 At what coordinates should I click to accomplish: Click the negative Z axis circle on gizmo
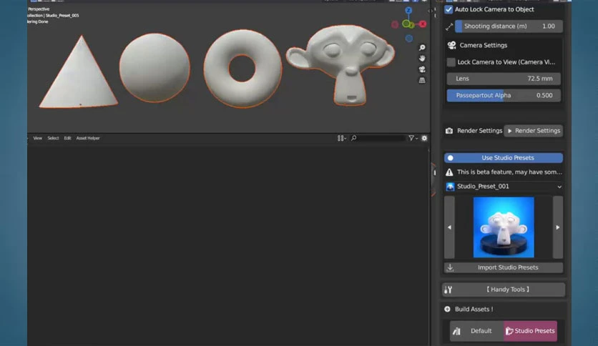point(409,39)
